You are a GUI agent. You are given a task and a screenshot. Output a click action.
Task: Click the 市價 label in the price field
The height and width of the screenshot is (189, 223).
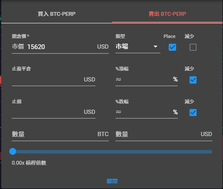[18, 47]
